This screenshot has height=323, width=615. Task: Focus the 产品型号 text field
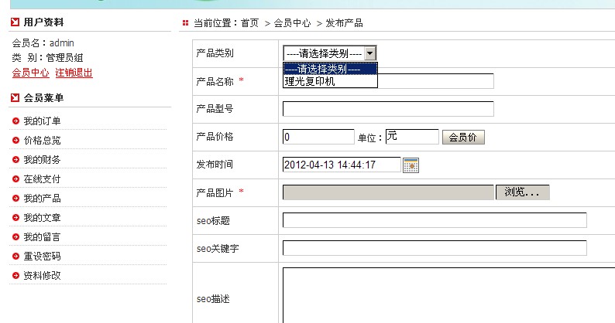388,109
